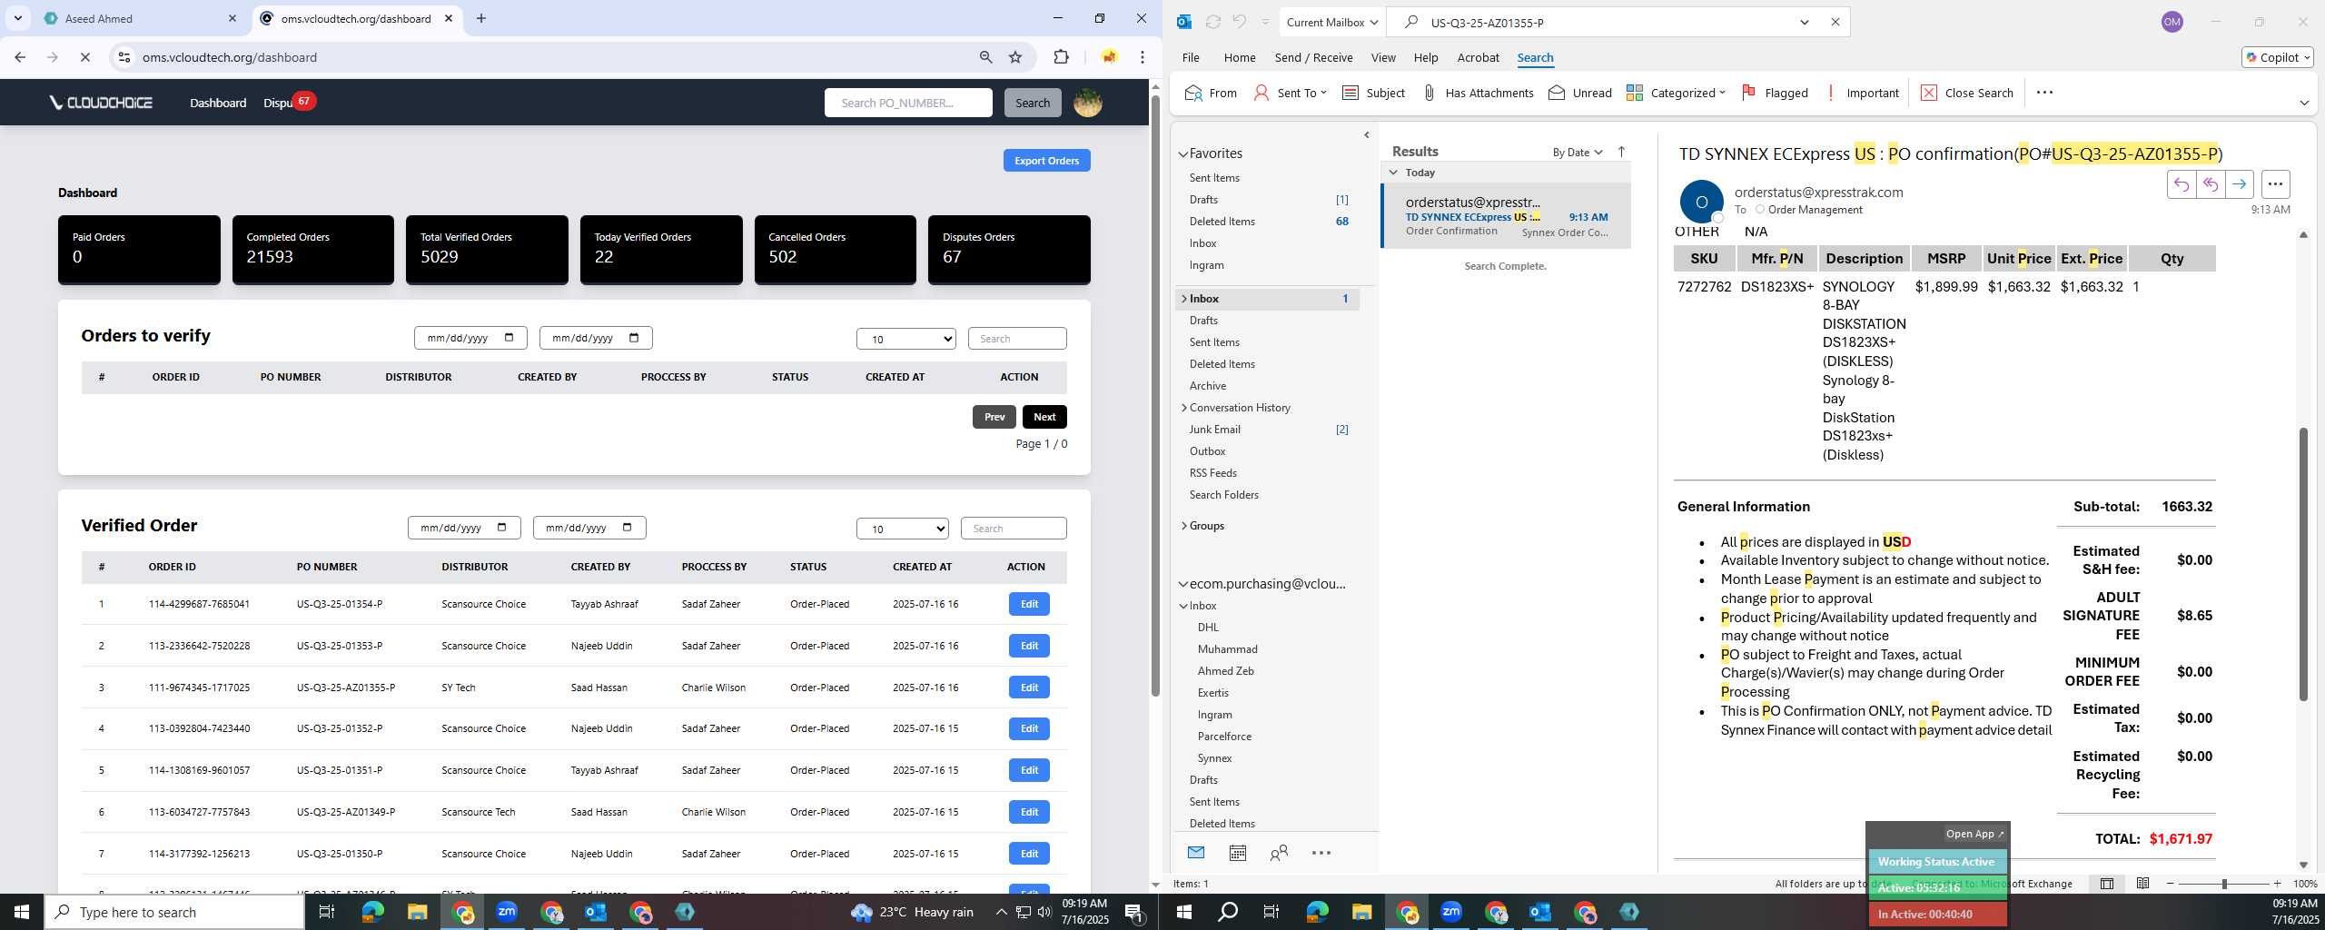Filter Flagged messages
2325x930 pixels.
click(x=1775, y=93)
